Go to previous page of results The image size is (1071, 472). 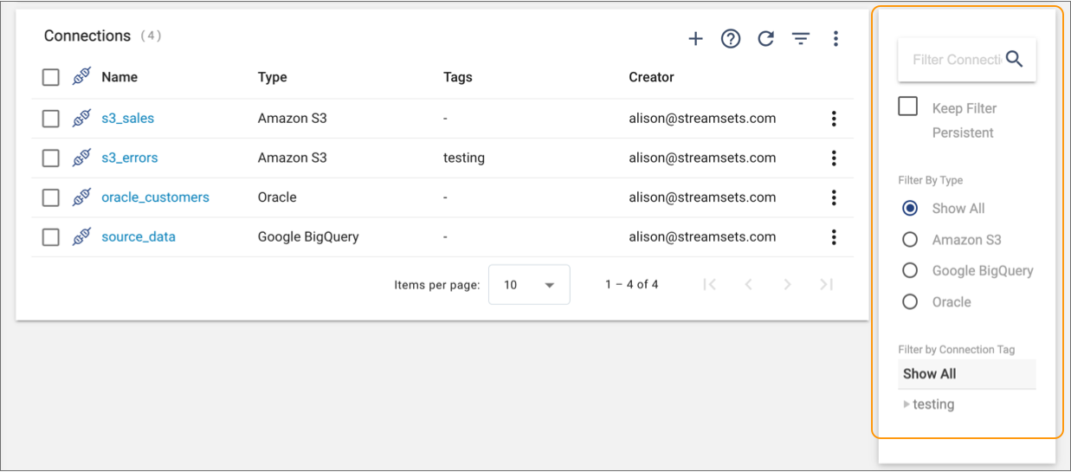coord(748,284)
